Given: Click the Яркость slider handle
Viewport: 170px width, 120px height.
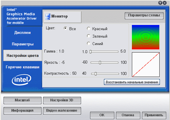Looking at the screenshot, I should tap(100, 63).
